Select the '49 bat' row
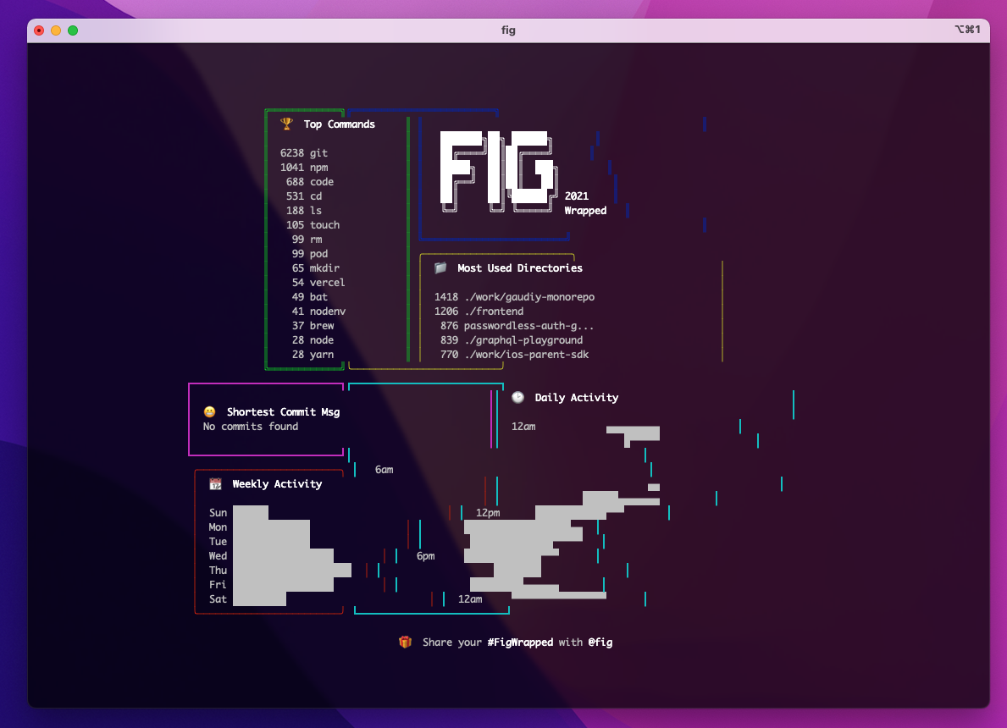The image size is (1007, 728). click(309, 296)
